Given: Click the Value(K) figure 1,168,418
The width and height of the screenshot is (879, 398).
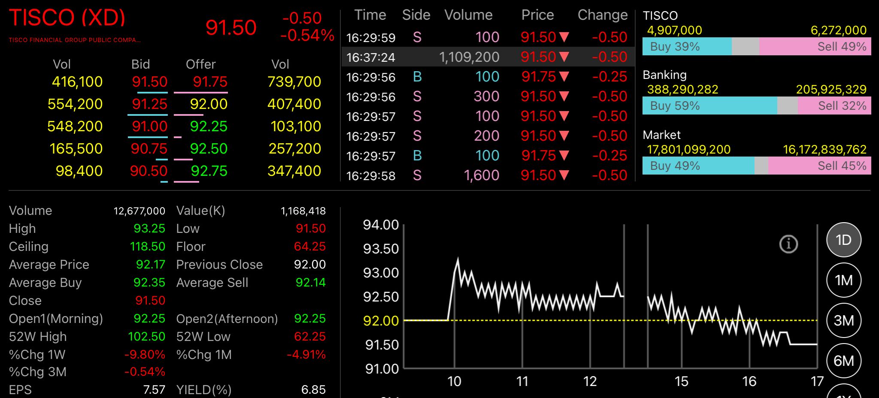Looking at the screenshot, I should click(x=303, y=211).
